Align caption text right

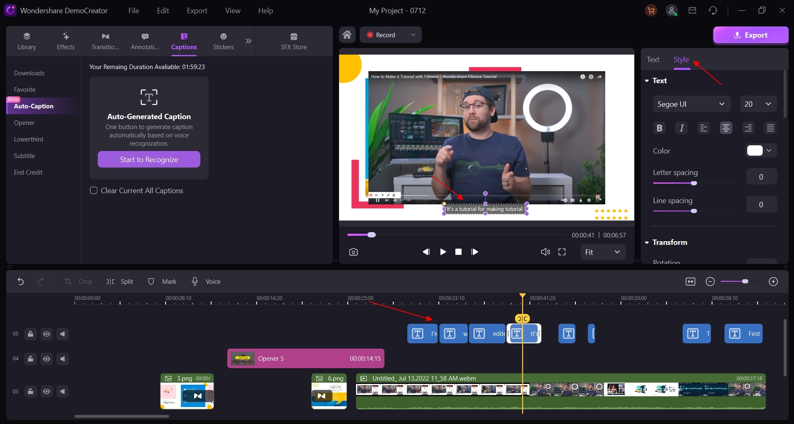[x=748, y=128]
